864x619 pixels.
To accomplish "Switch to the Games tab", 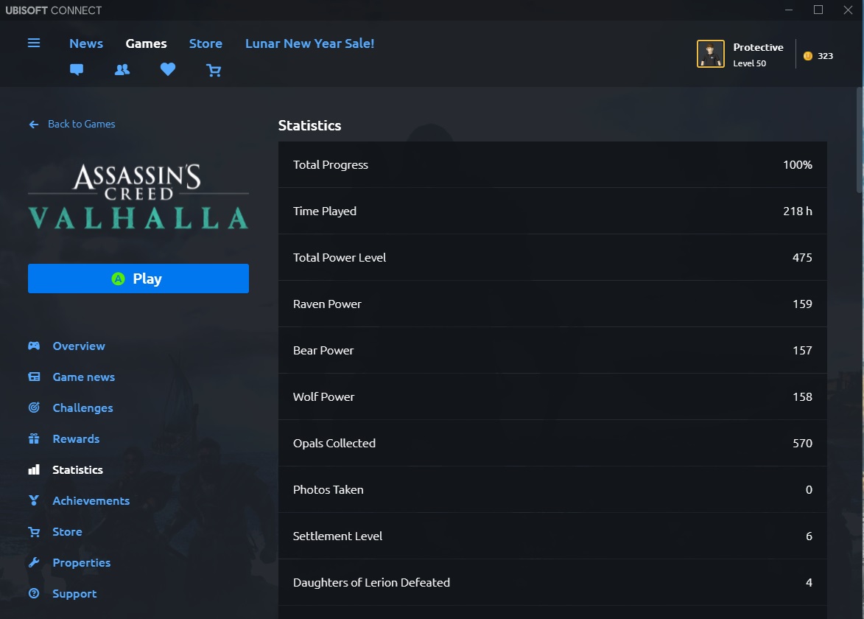I will [x=146, y=43].
